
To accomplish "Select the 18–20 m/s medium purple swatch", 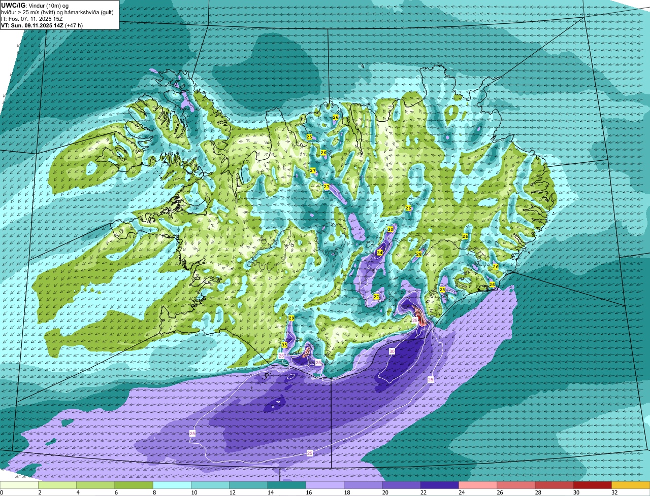I will coord(363,485).
